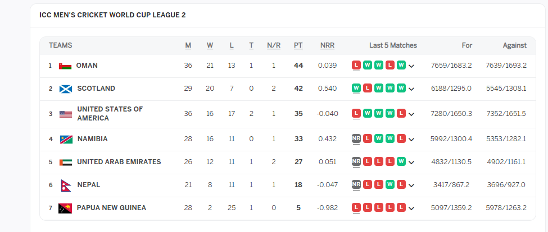Click the United States of America flag
The image size is (548, 232).
coord(66,114)
